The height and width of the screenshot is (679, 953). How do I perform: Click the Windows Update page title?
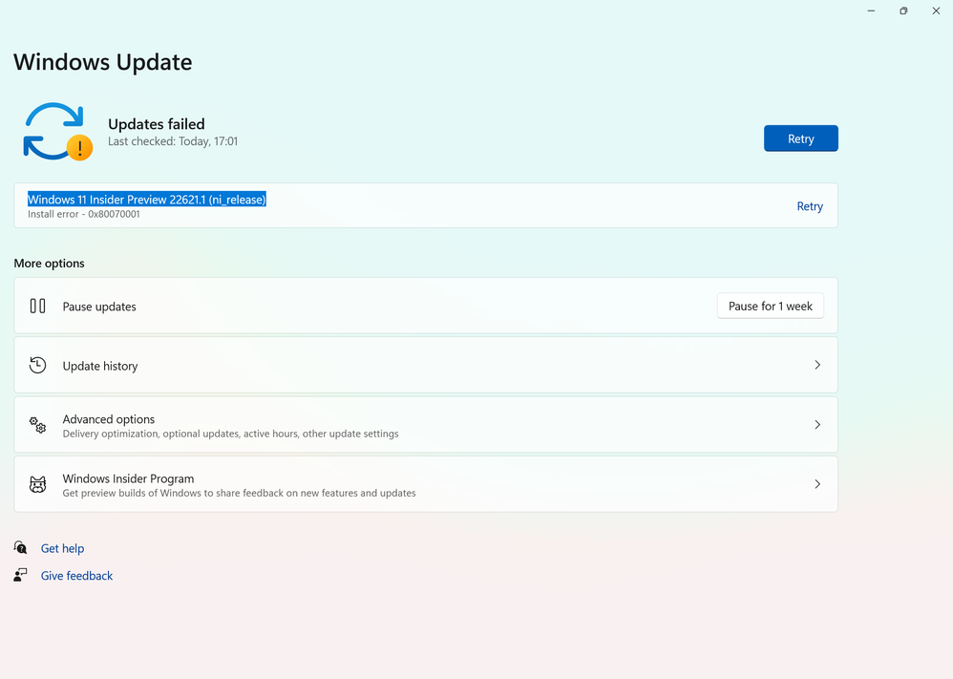pyautogui.click(x=103, y=62)
